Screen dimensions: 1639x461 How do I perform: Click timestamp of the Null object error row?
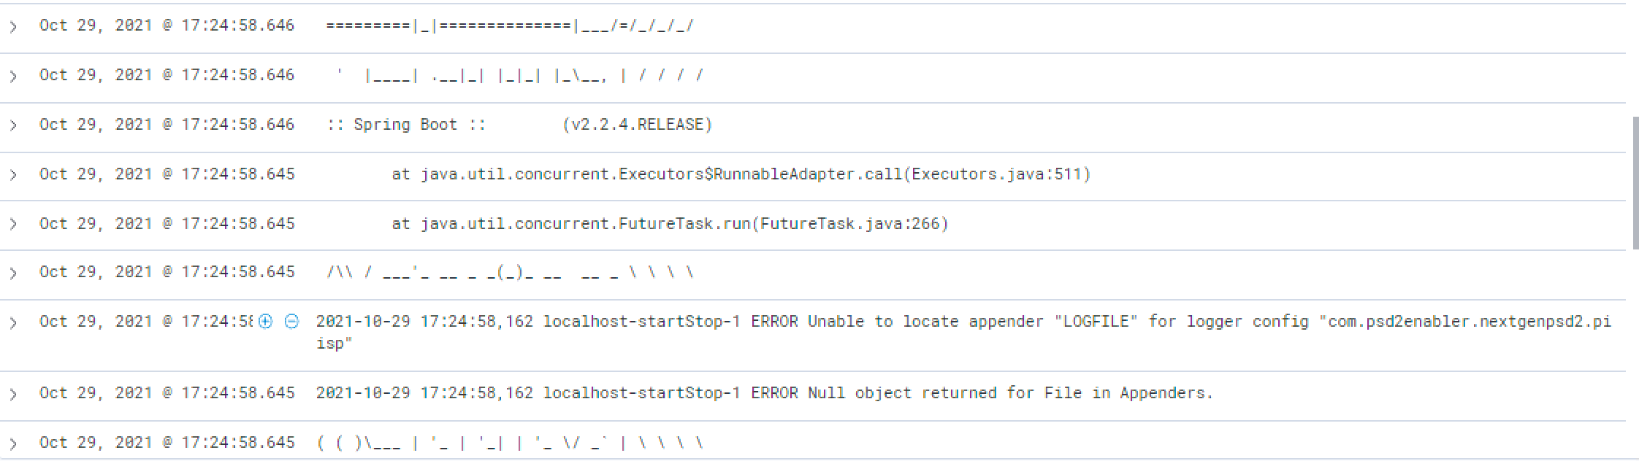[167, 393]
